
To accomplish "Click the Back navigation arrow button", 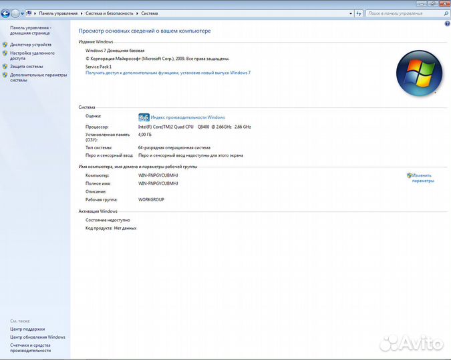I will 5,13.
